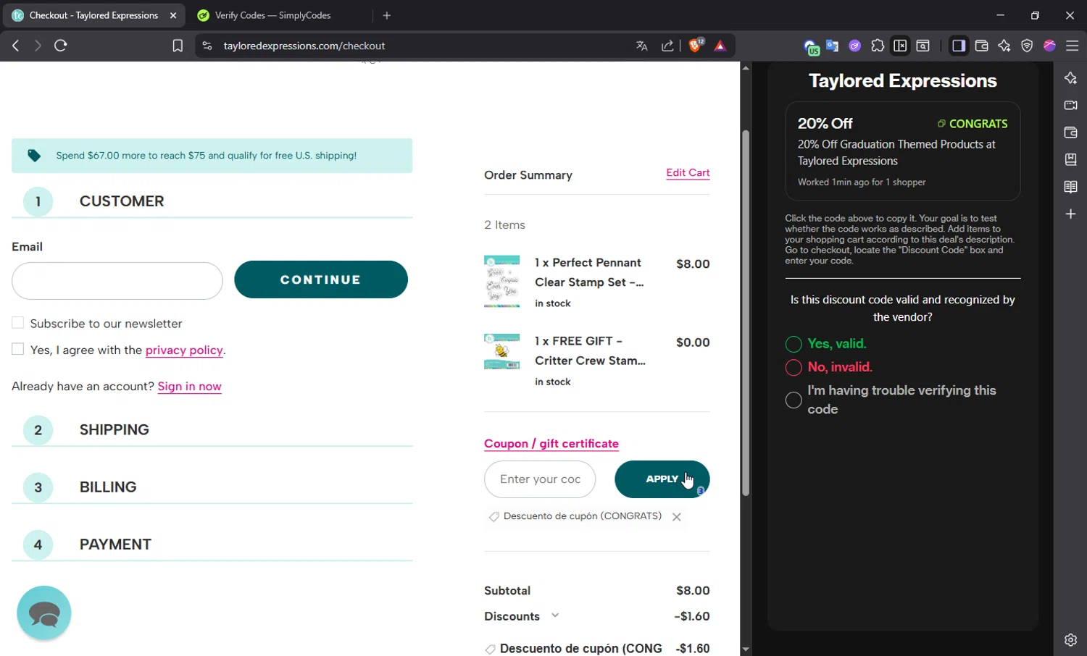
Task: Select the 'Yes, valid.' radio option
Action: [x=794, y=344]
